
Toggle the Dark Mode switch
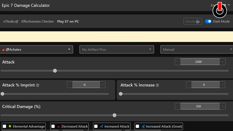pyautogui.click(x=208, y=21)
